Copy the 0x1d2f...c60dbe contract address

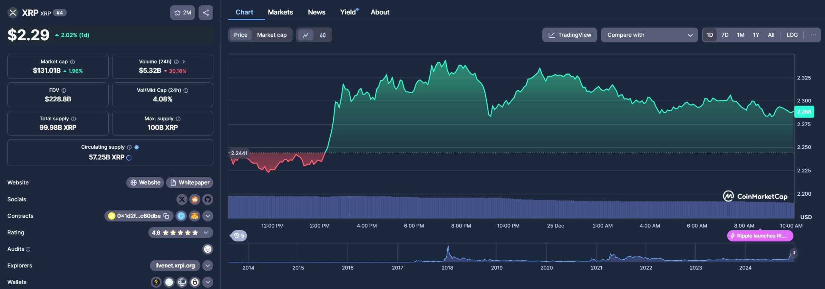pos(166,216)
